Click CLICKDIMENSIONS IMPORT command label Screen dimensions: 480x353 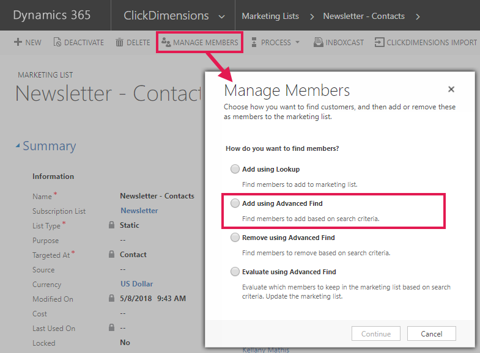432,43
